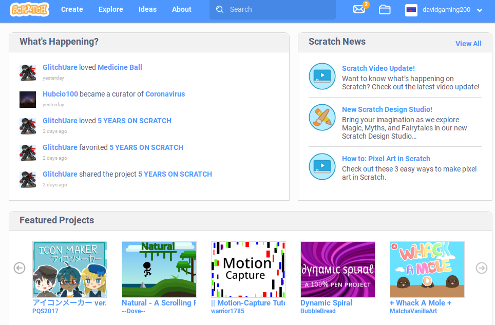Click the Natural - A Scrolling title link
495x325 pixels.
pyautogui.click(x=159, y=303)
